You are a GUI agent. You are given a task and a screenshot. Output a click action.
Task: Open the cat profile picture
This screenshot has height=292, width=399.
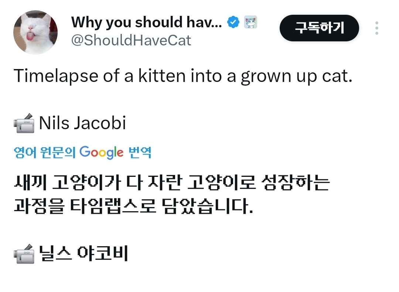(x=35, y=32)
